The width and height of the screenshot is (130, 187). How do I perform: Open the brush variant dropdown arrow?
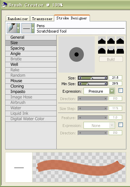[x=33, y=28]
